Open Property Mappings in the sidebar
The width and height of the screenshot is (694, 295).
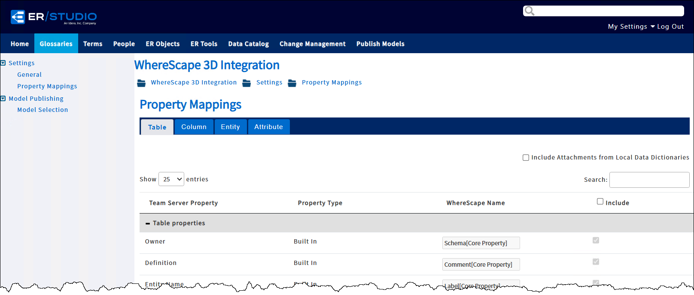[x=47, y=86]
